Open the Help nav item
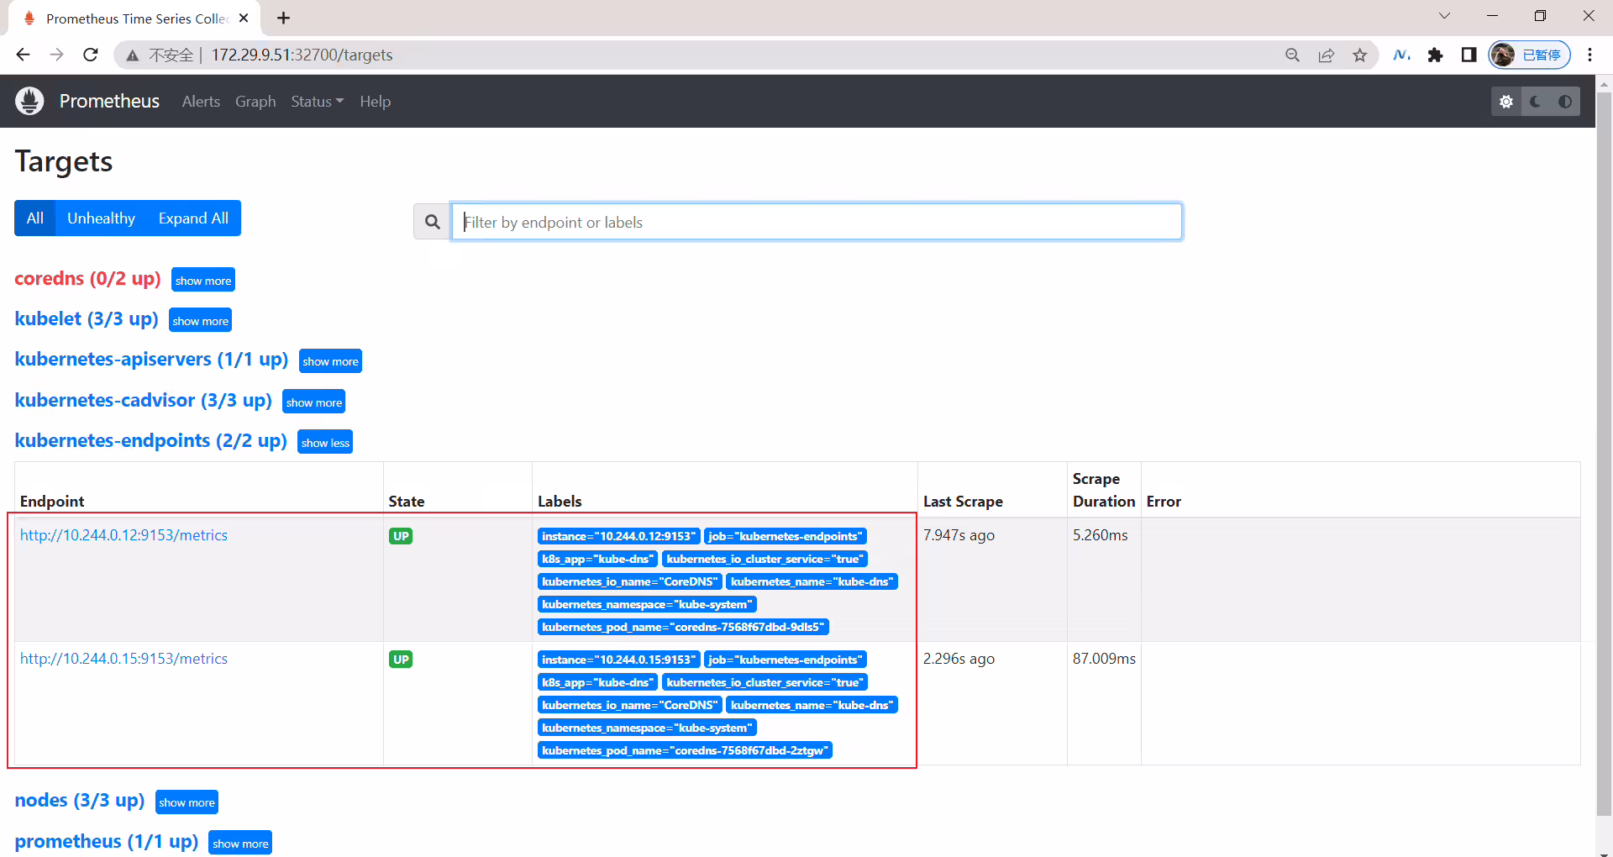Image resolution: width=1613 pixels, height=857 pixels. click(375, 102)
